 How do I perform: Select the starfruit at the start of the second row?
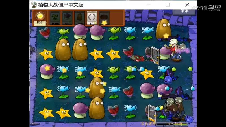click(x=46, y=54)
